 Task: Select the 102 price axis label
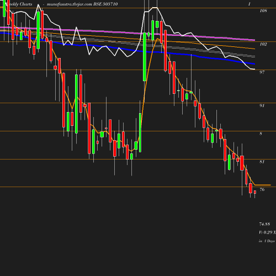coord(263,44)
